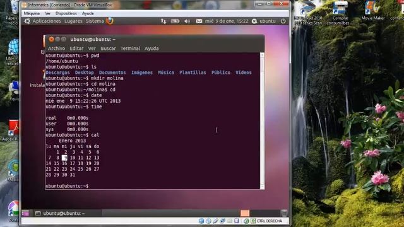The width and height of the screenshot is (404, 227).
Task: Open terminal Ver menu
Action: point(92,49)
